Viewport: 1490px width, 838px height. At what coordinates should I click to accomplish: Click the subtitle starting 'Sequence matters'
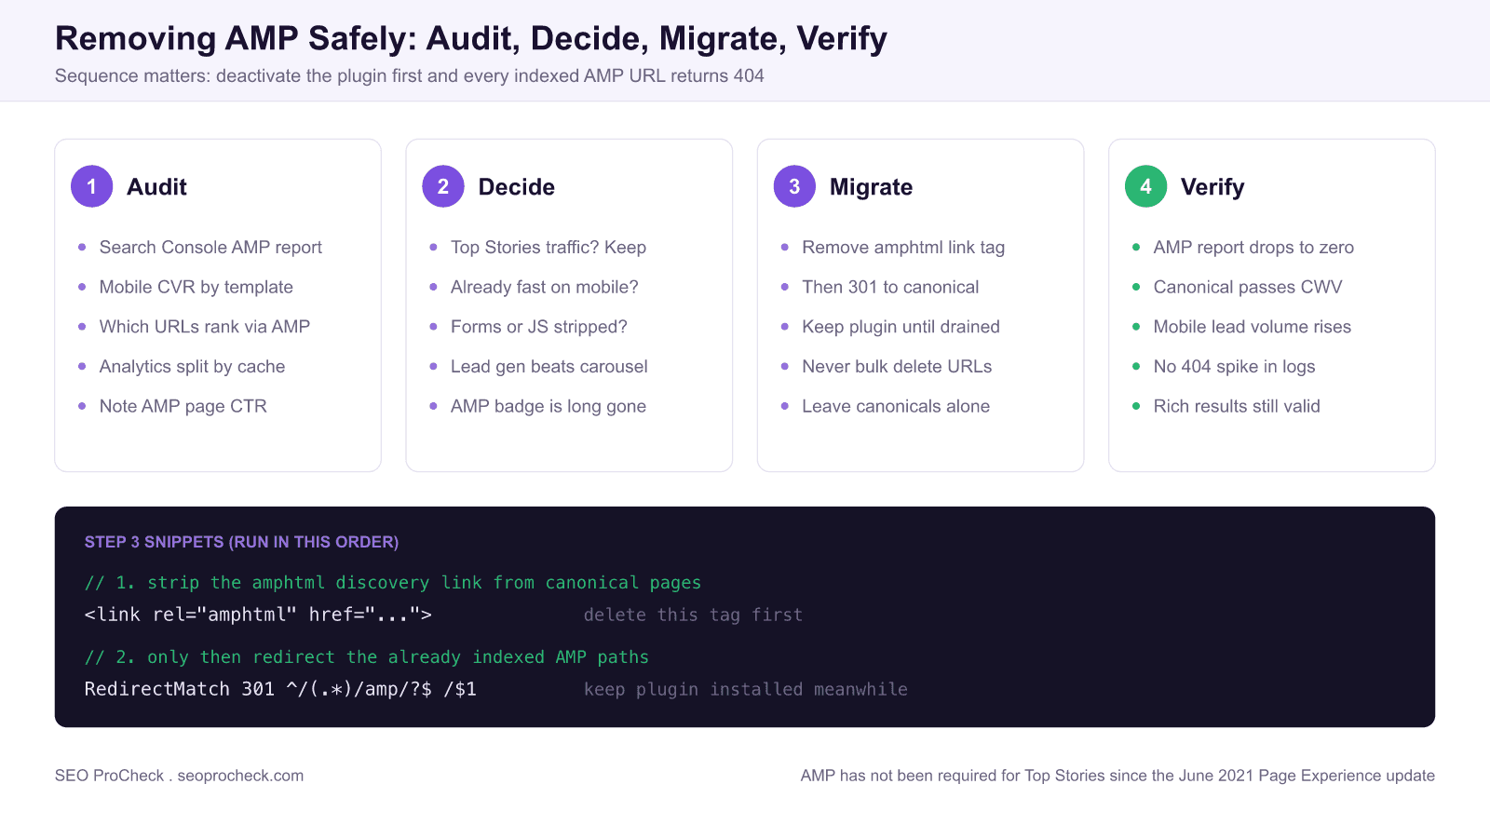coord(409,76)
